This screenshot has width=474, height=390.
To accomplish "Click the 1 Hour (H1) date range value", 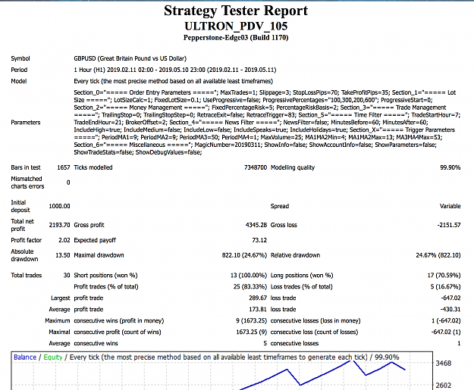I will [x=174, y=70].
